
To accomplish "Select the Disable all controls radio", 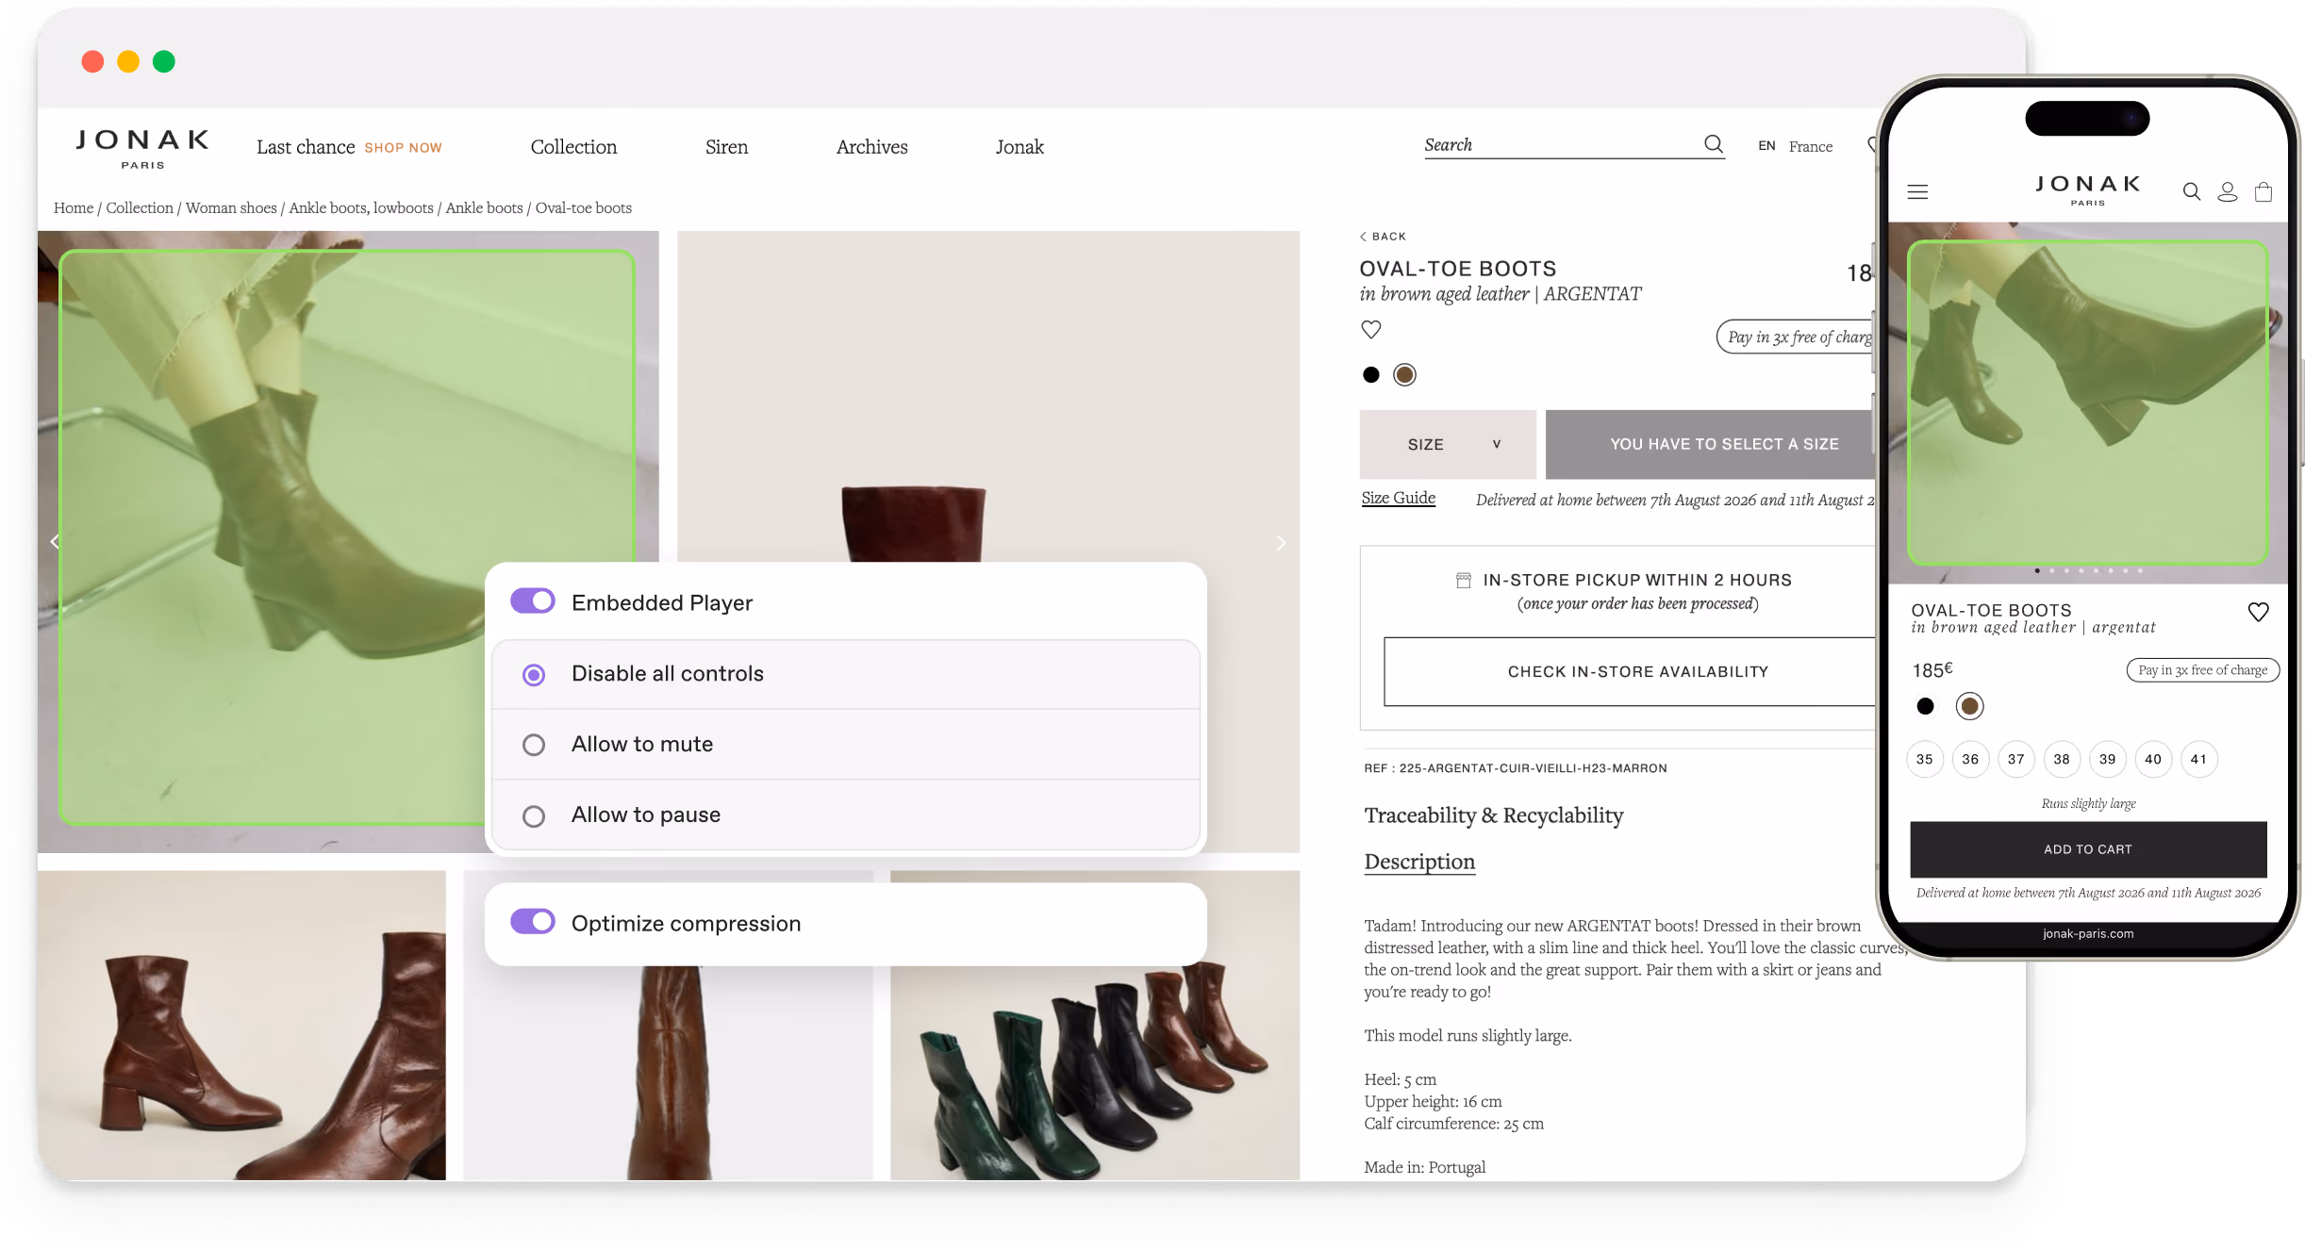I will pos(534,675).
